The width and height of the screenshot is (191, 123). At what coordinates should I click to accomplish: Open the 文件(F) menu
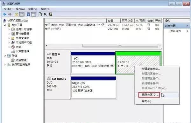click(8, 9)
